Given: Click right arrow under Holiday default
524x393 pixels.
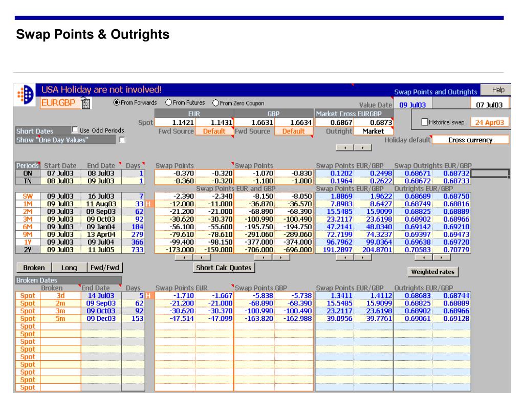Looking at the screenshot, I should point(363,147).
